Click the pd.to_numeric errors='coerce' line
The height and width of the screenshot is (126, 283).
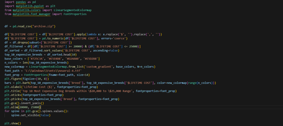click(x=66, y=38)
